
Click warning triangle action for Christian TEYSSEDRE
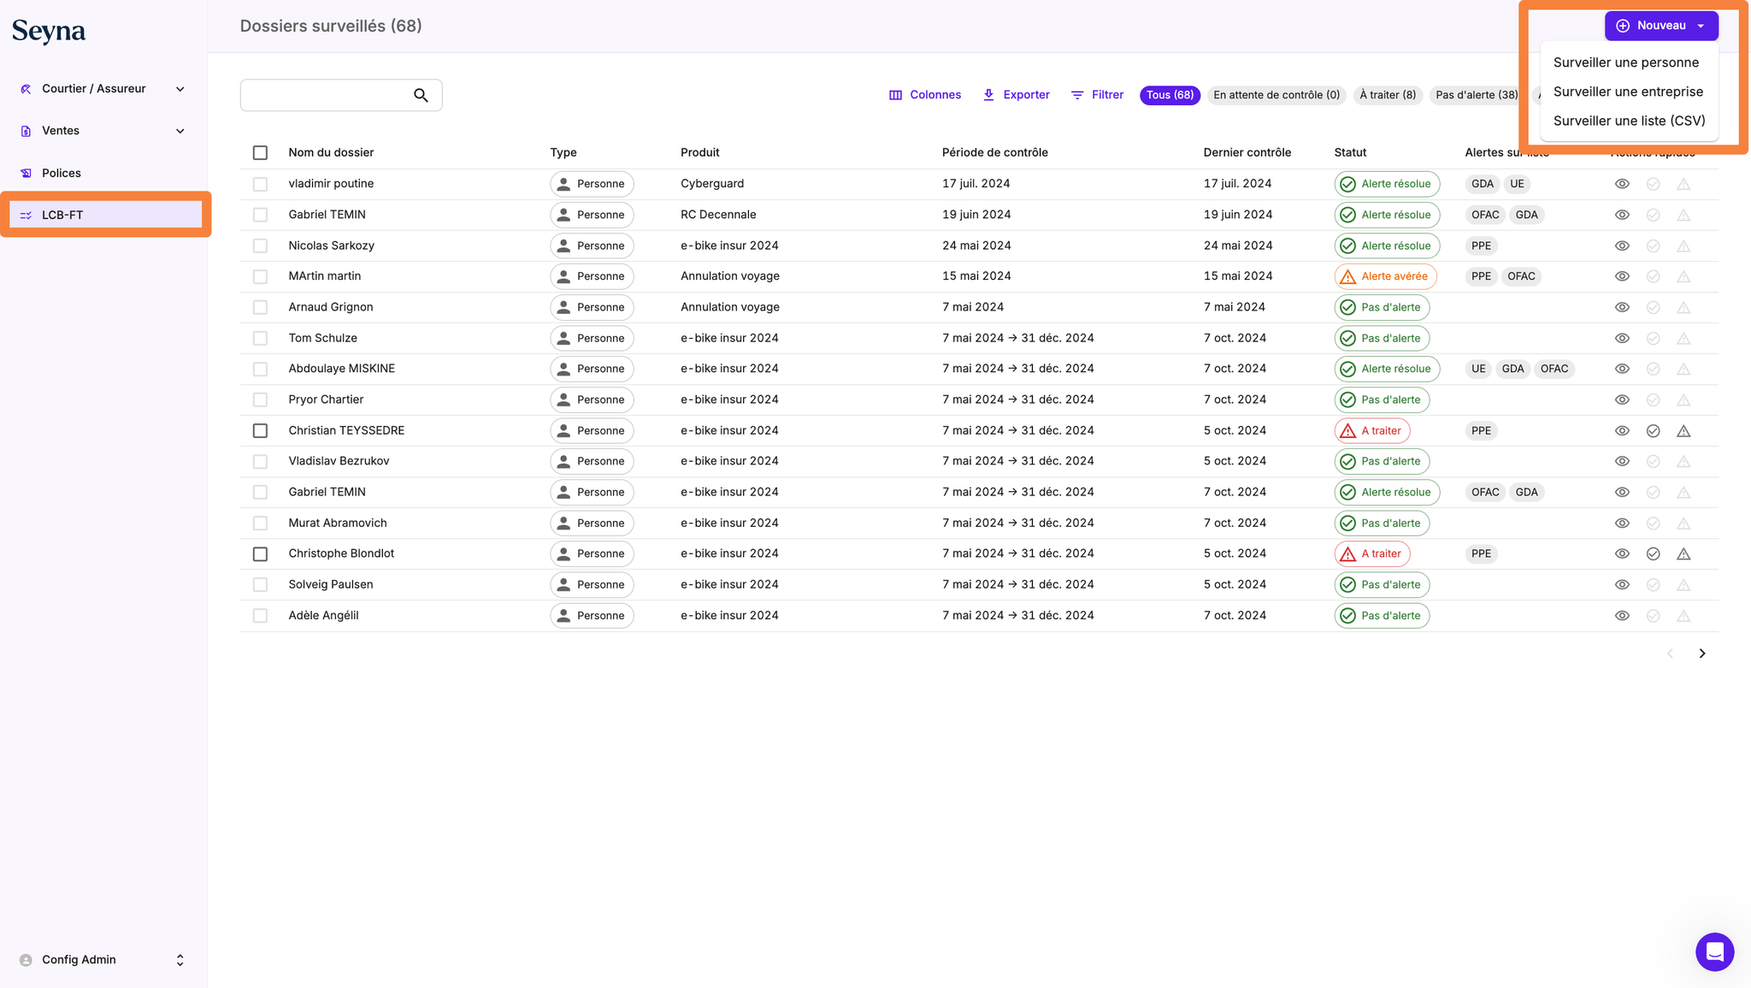(x=1683, y=430)
